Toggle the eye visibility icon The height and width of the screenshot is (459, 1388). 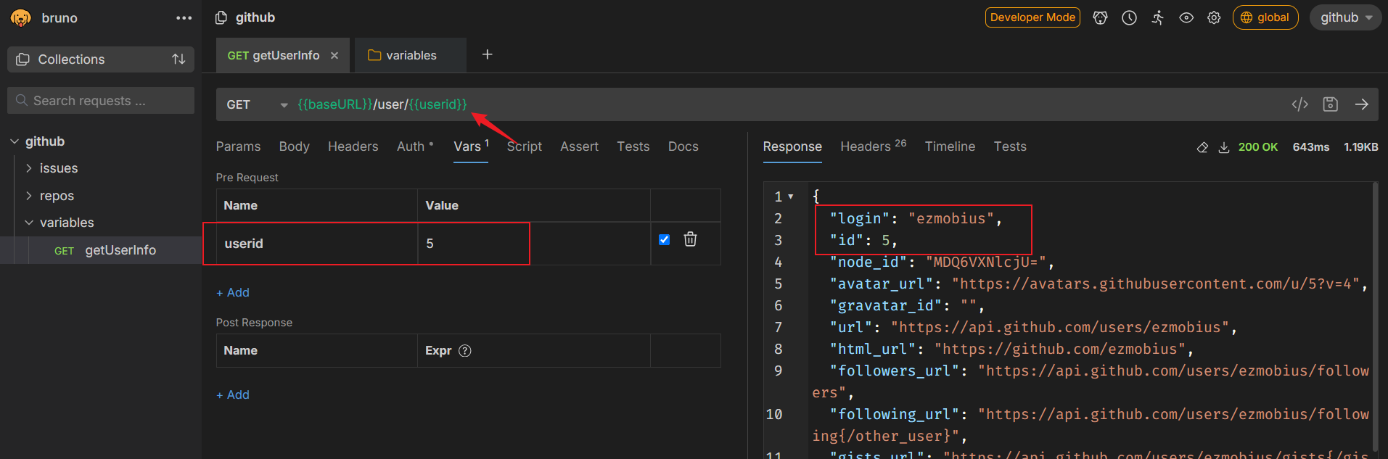point(1186,17)
